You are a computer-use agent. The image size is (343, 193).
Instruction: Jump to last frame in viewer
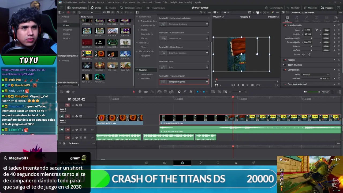pos(252,85)
